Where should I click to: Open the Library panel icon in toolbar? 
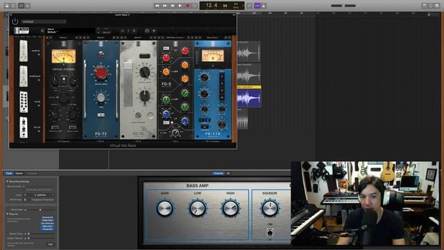tap(7, 6)
